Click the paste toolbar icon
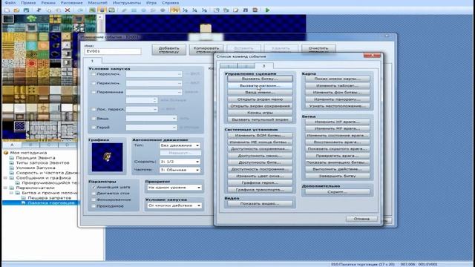475x267 pixels. [58, 10]
